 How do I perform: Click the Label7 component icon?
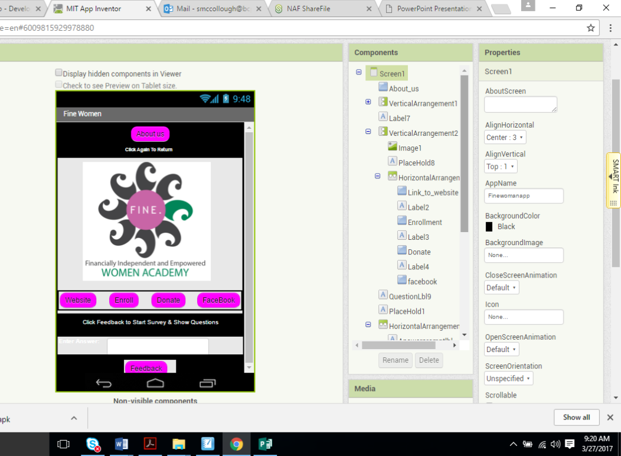coord(383,116)
